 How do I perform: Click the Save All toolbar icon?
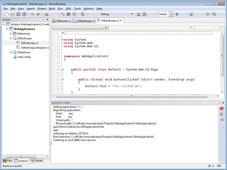pos(24,14)
